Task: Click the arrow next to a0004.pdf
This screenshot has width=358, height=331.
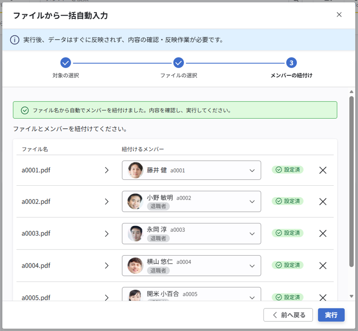Action: click(x=106, y=266)
